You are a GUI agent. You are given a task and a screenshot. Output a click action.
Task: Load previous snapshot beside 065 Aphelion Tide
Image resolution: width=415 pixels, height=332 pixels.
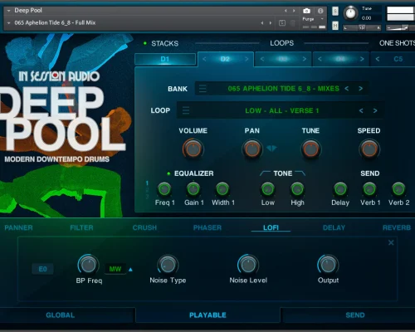262,23
